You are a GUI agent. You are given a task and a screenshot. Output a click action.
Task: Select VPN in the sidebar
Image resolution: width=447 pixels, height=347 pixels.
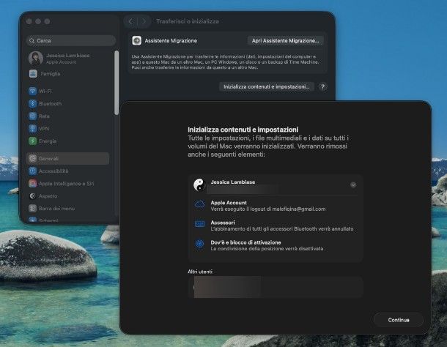(x=68, y=129)
